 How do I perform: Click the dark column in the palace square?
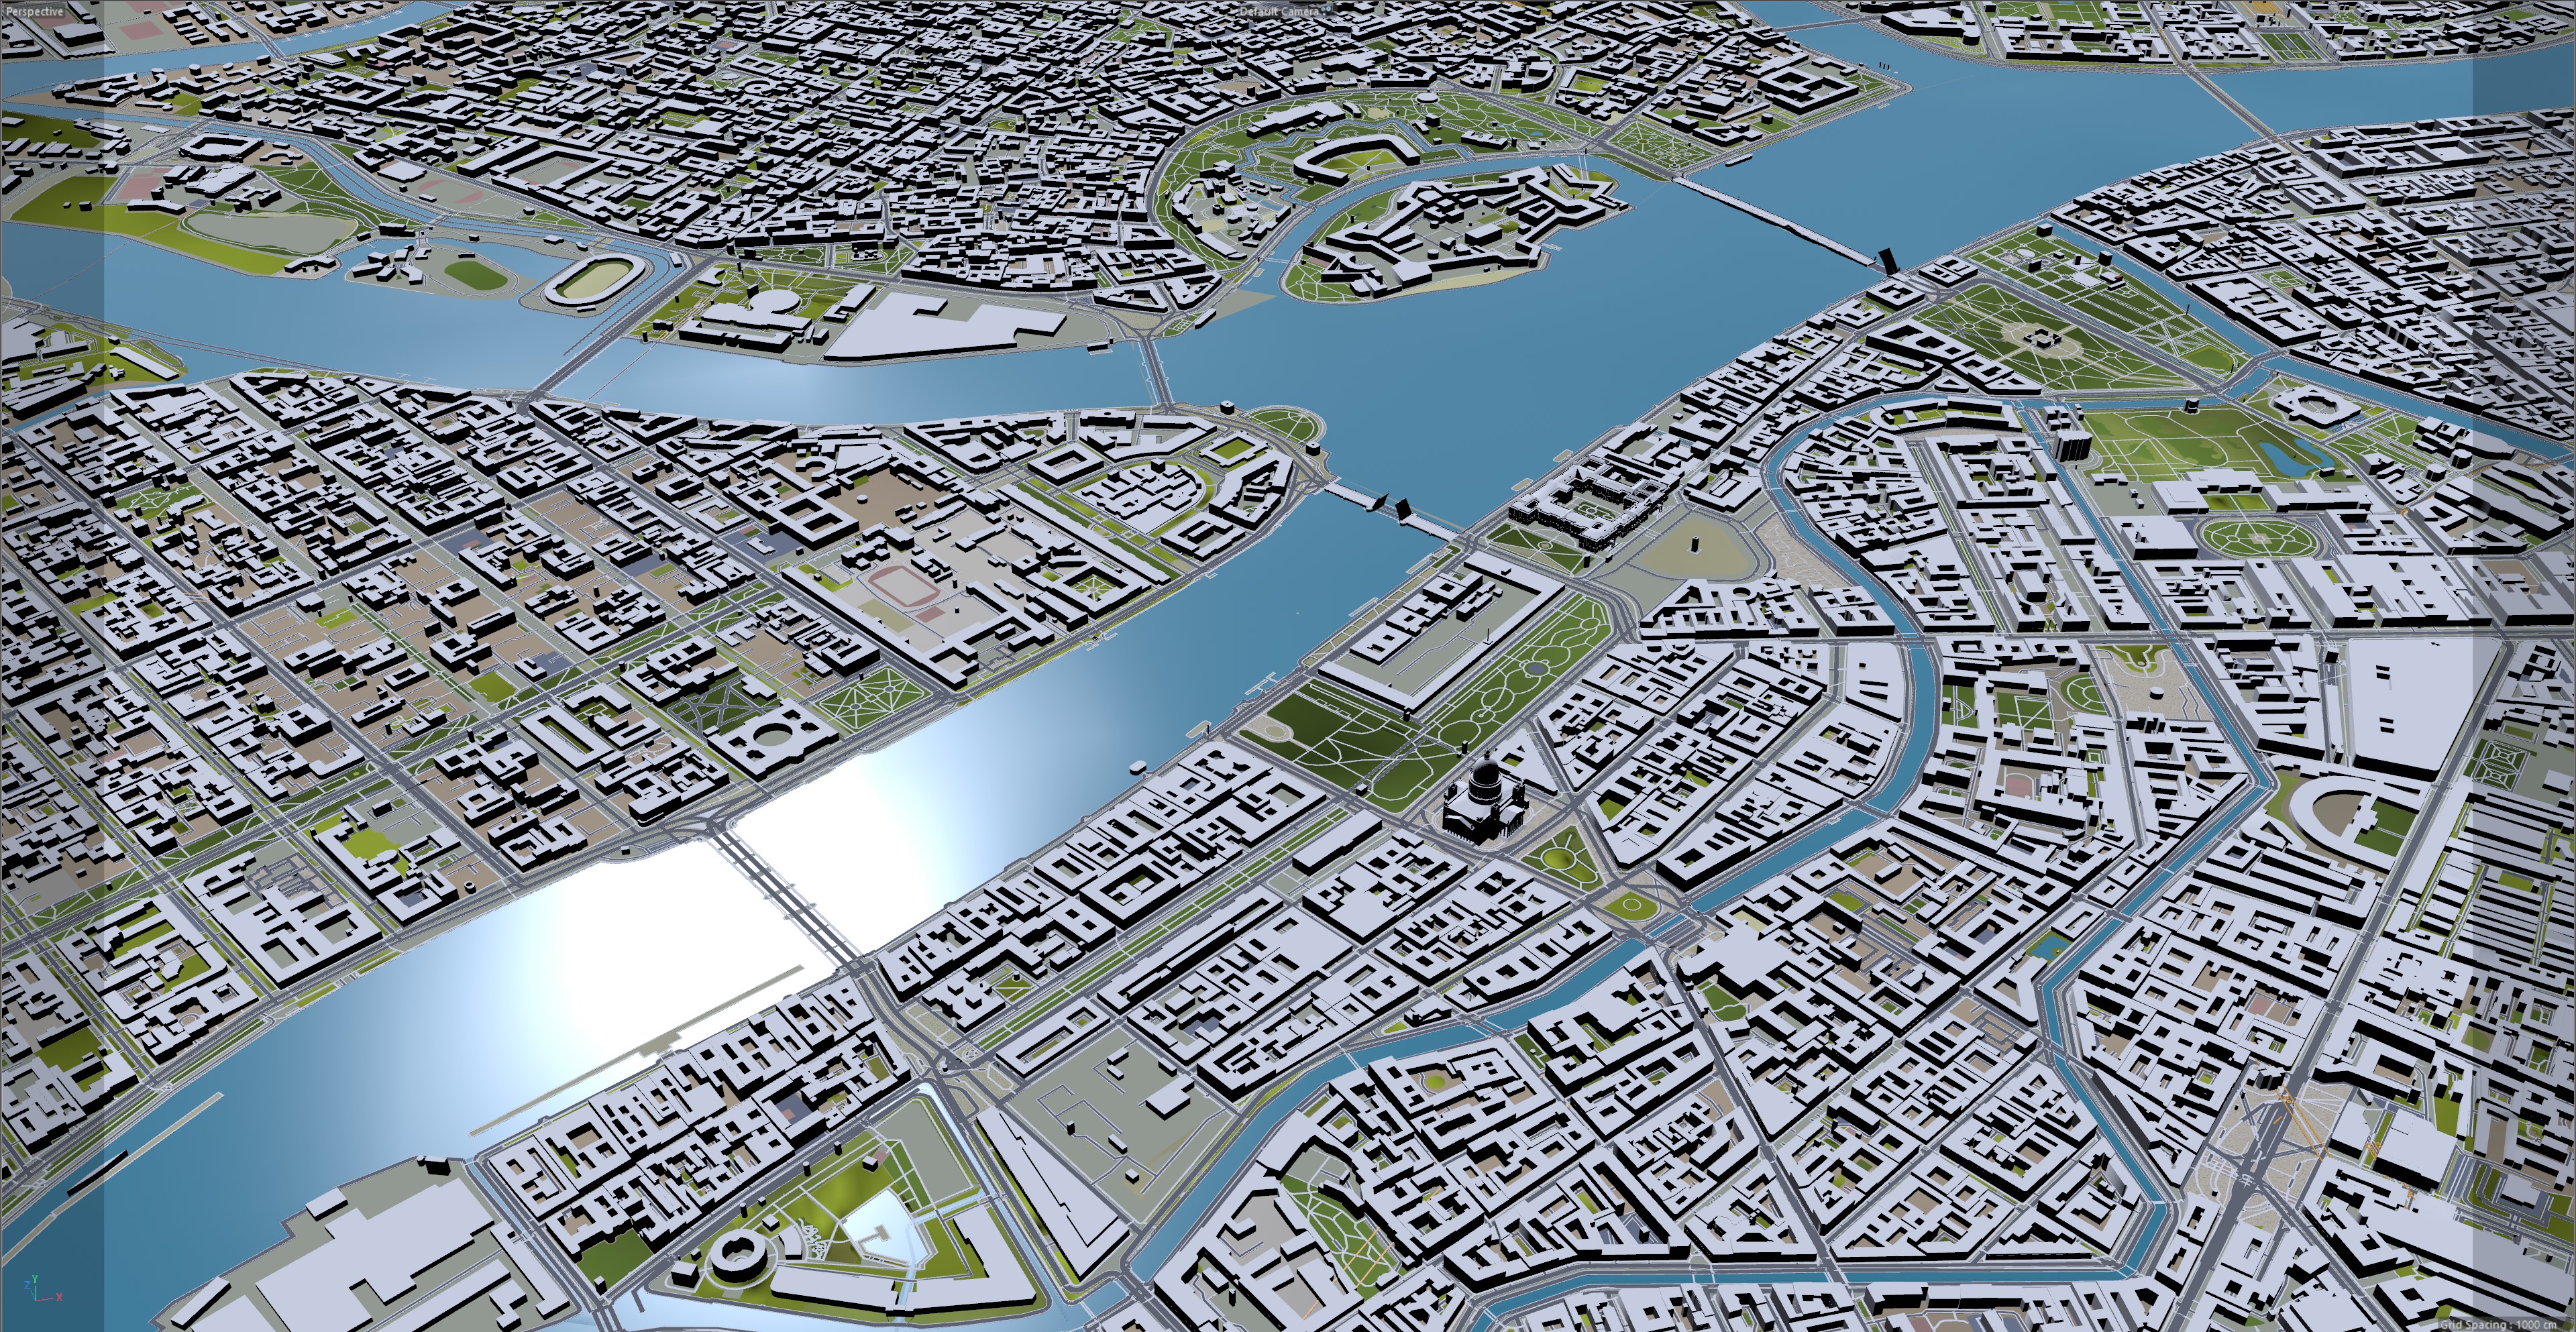tap(1696, 545)
